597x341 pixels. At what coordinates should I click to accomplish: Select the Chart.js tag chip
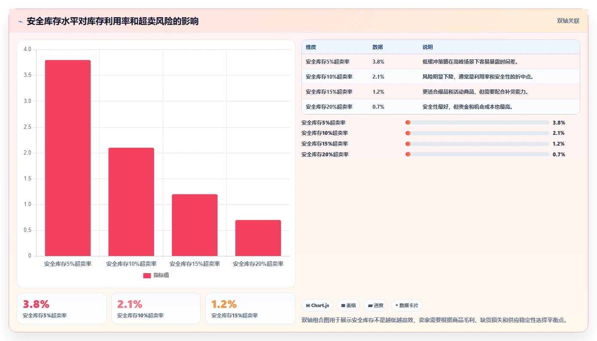317,305
